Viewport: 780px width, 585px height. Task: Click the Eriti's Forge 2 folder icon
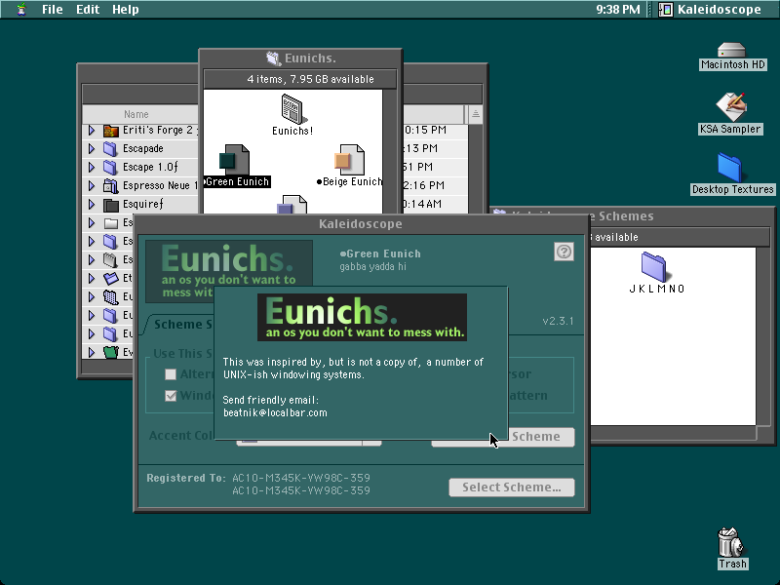[111, 131]
